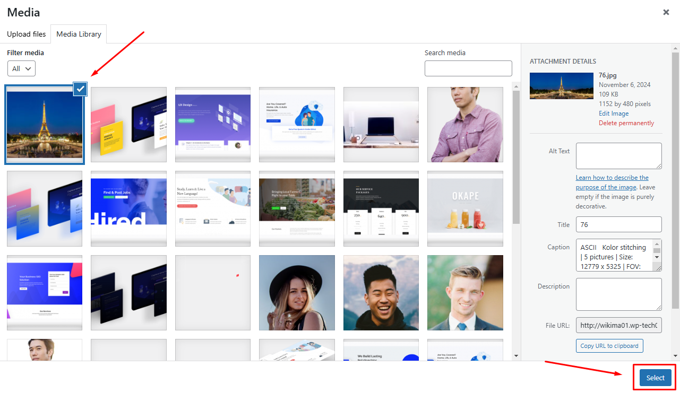The width and height of the screenshot is (680, 393).
Task: Select the 'Hired' Find & Post Jobs thumbnail
Action: (128, 208)
